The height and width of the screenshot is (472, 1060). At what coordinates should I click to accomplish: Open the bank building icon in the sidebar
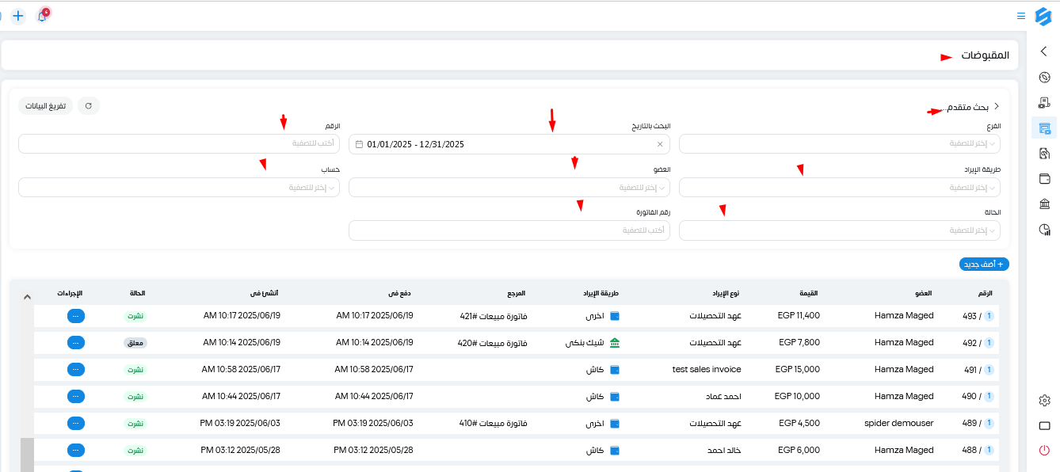pos(1044,204)
